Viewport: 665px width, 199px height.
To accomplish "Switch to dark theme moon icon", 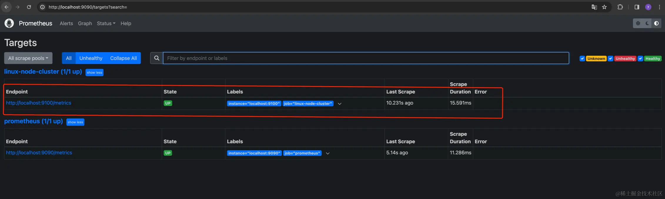I will pos(647,23).
